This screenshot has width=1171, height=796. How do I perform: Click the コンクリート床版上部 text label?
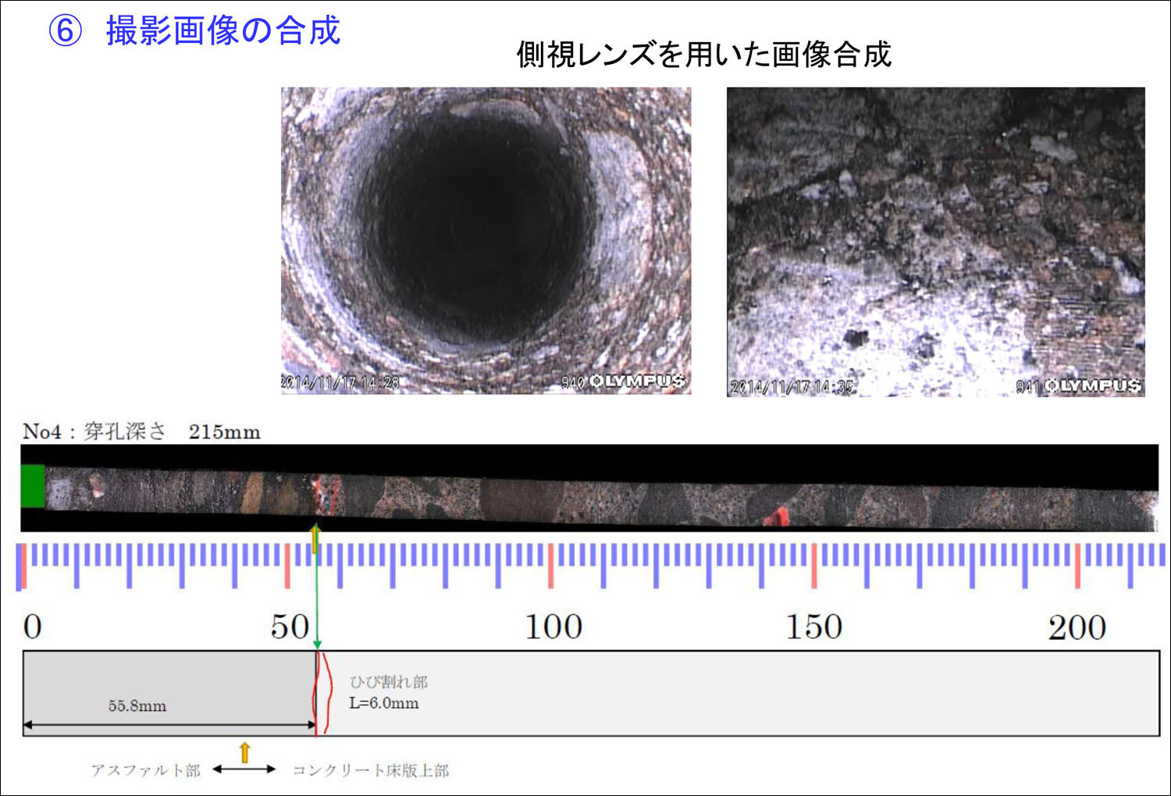click(371, 771)
